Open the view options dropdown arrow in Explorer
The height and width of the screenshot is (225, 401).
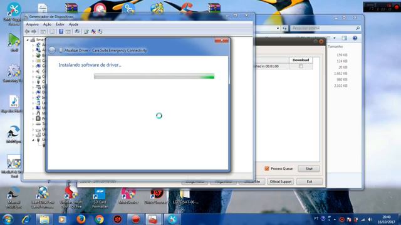click(x=335, y=38)
